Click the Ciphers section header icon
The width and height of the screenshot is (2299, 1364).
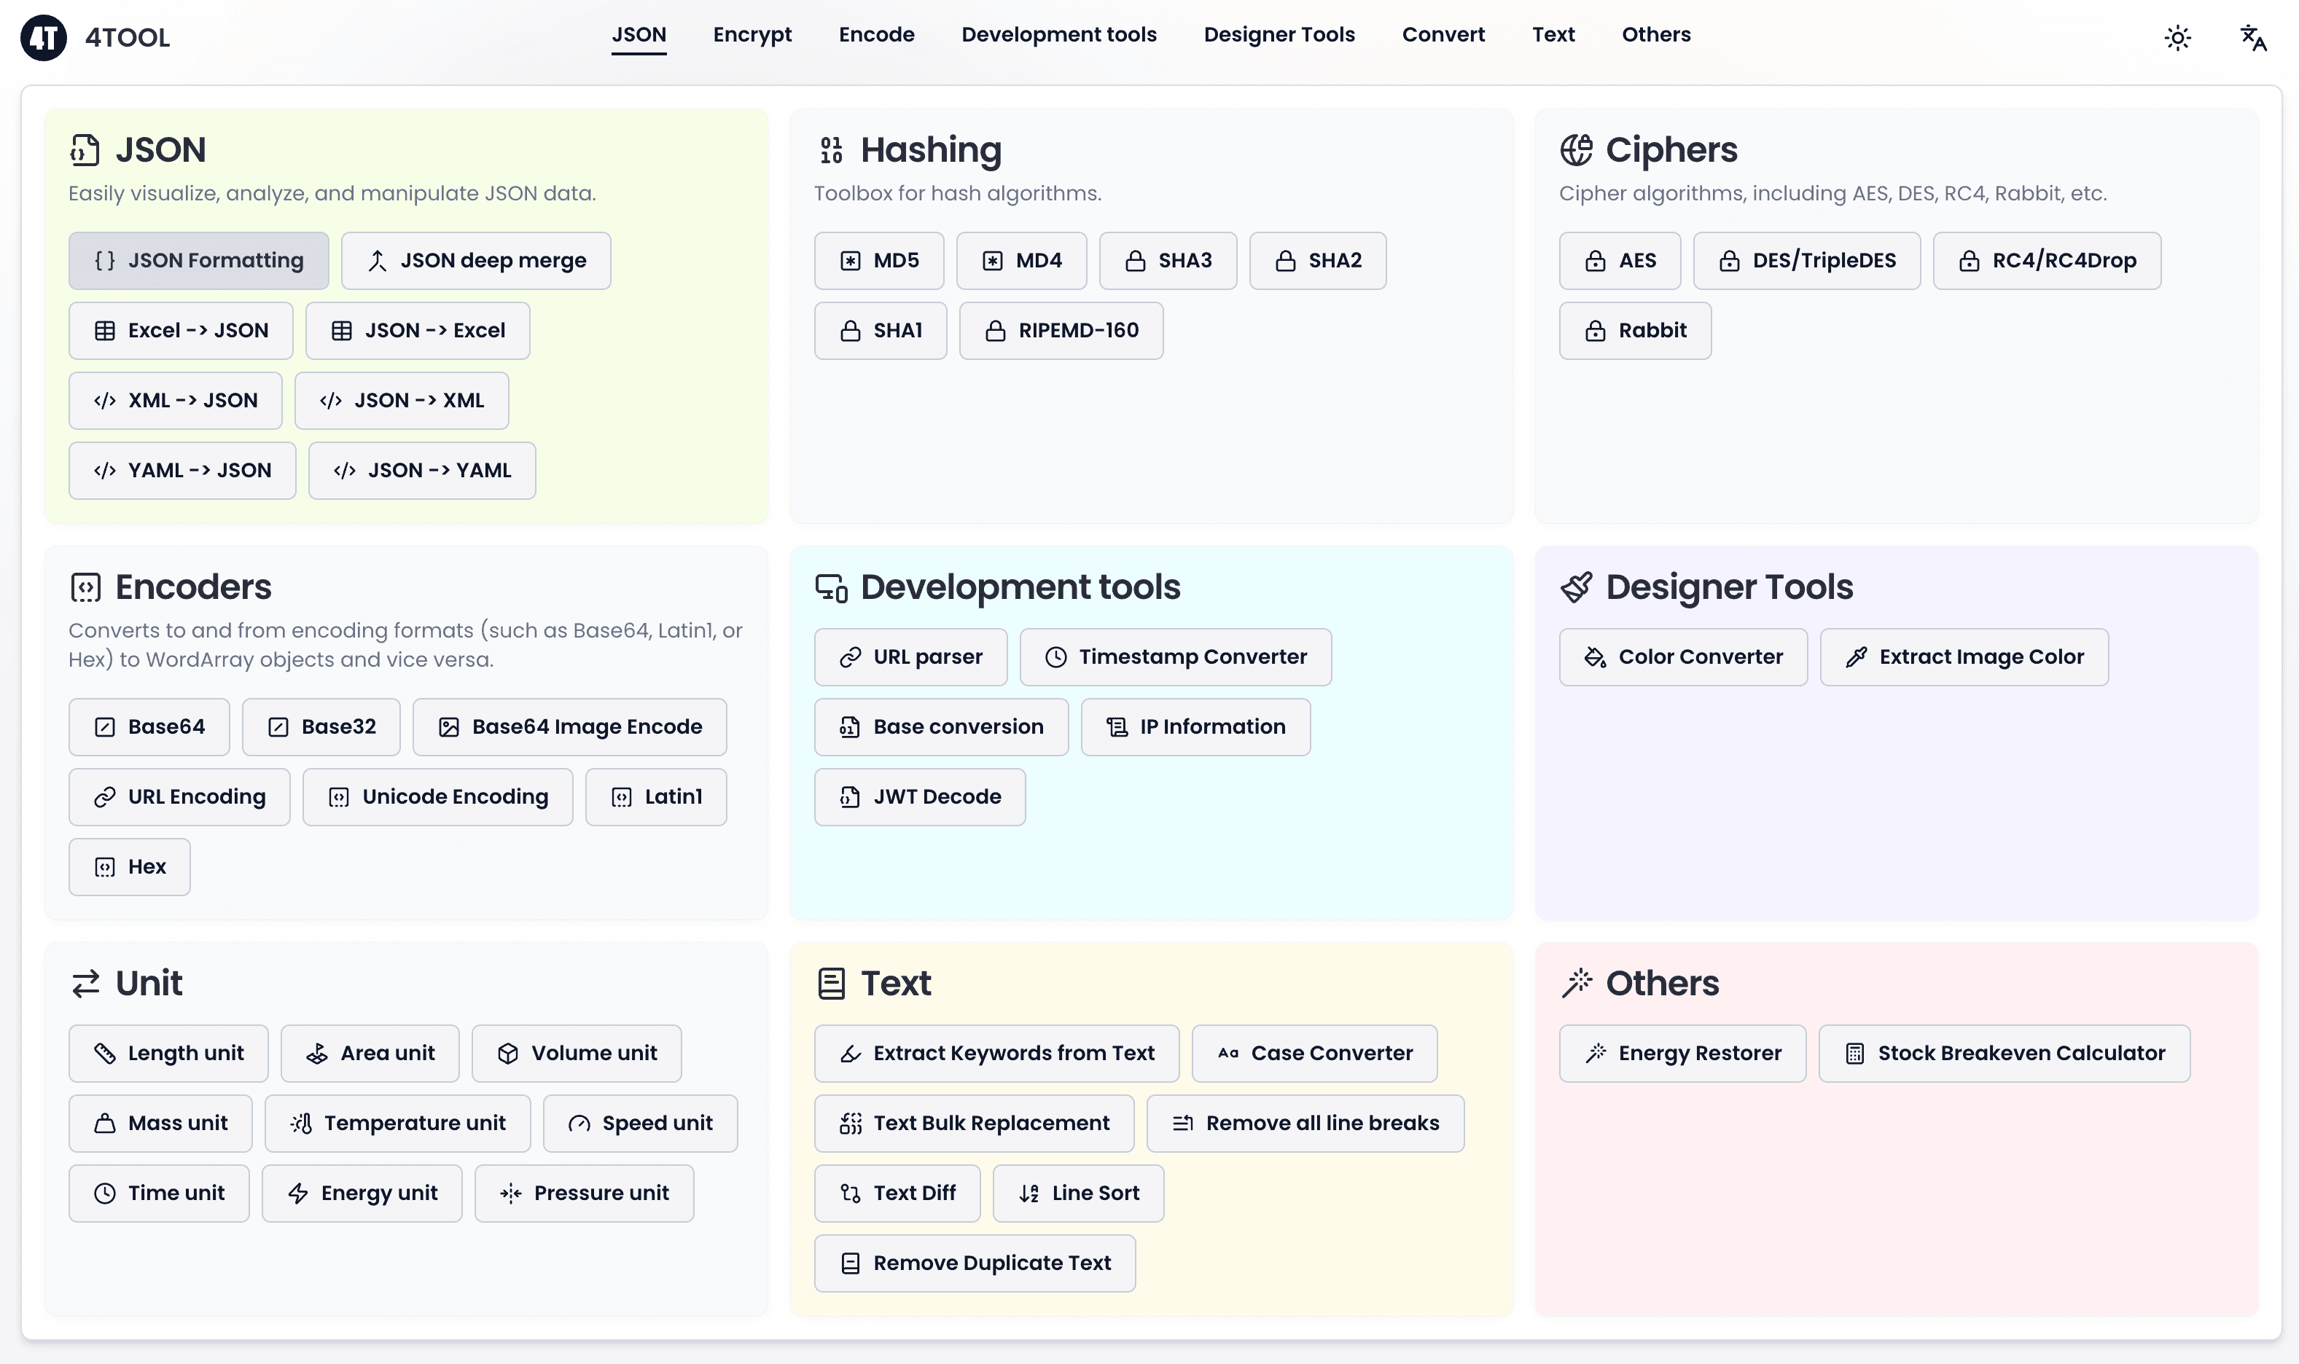pyautogui.click(x=1576, y=150)
